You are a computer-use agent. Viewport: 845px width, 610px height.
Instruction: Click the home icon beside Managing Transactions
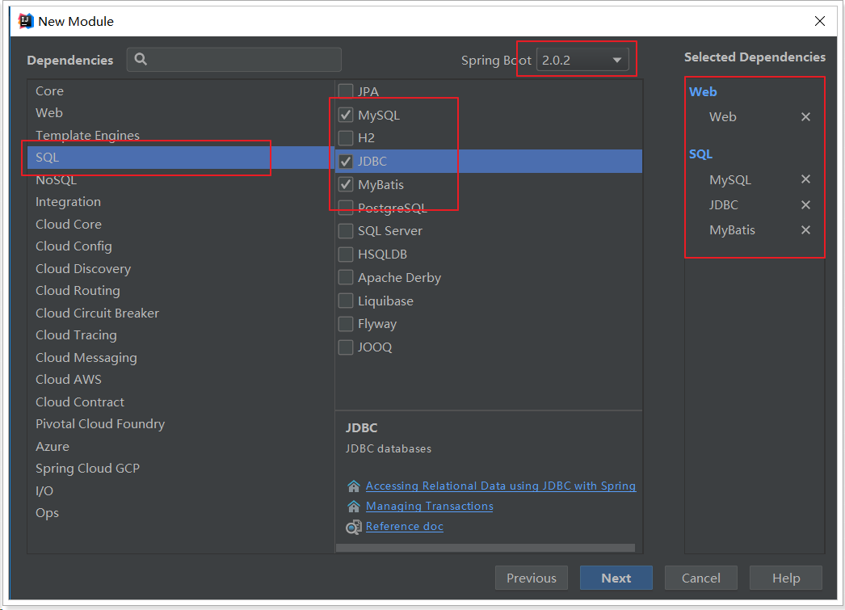(x=353, y=507)
